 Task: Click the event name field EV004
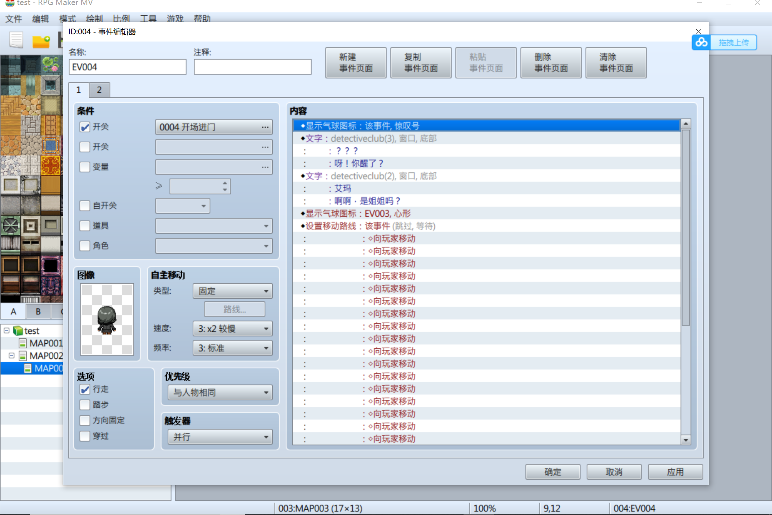[x=128, y=67]
